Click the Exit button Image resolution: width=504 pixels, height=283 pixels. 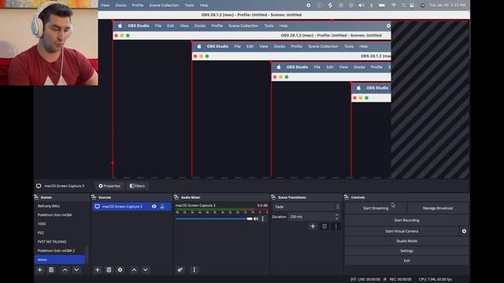(x=406, y=261)
